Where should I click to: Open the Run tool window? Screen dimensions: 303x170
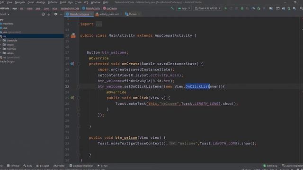click(x=103, y=166)
